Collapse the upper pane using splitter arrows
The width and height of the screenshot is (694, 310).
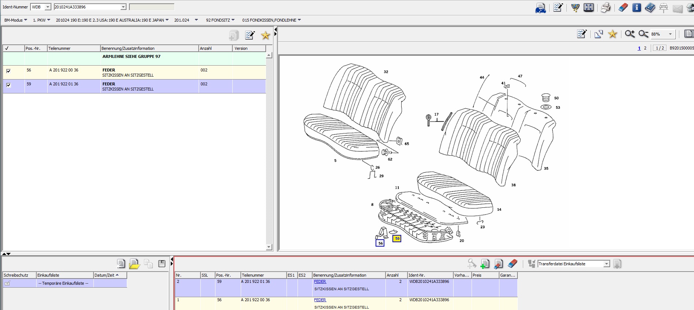click(x=4, y=254)
